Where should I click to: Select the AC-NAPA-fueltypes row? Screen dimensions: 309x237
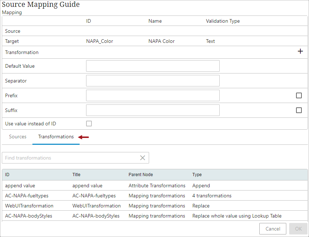click(x=27, y=196)
